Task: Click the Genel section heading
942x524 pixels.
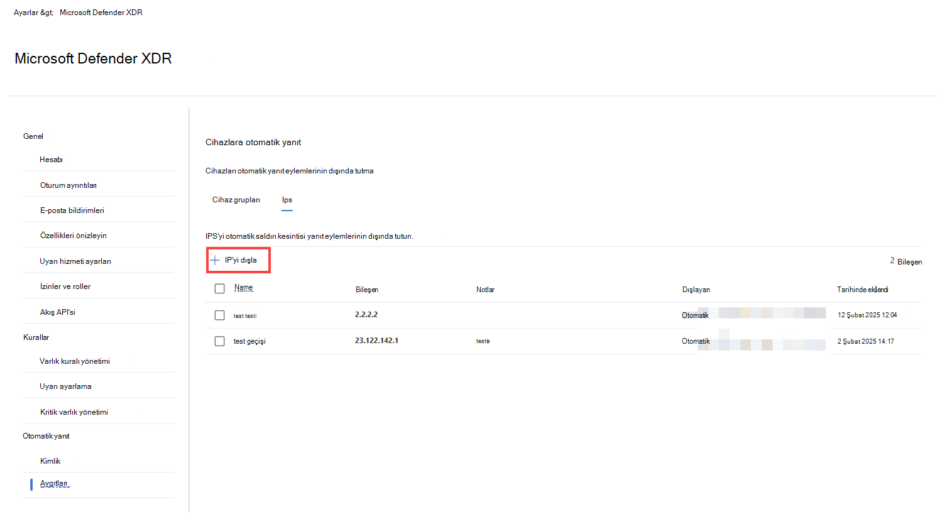Action: click(x=33, y=136)
